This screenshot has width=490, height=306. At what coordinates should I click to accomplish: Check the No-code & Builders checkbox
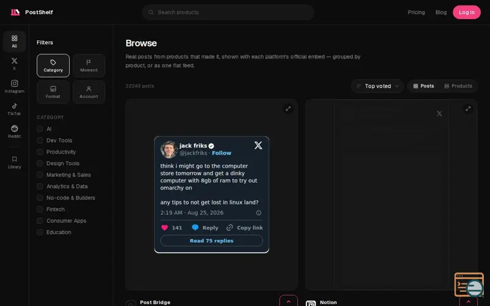(40, 198)
